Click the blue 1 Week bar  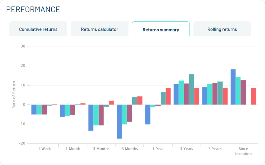coord(34,110)
